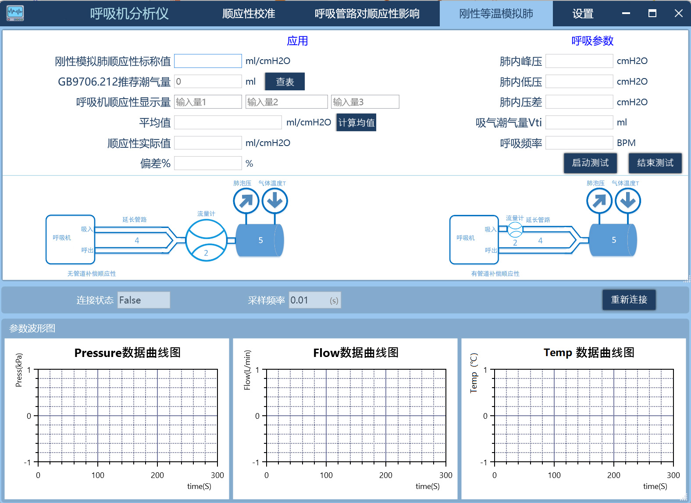Click the left diagram's test lung cylinder
Image resolution: width=691 pixels, height=503 pixels.
tap(260, 240)
